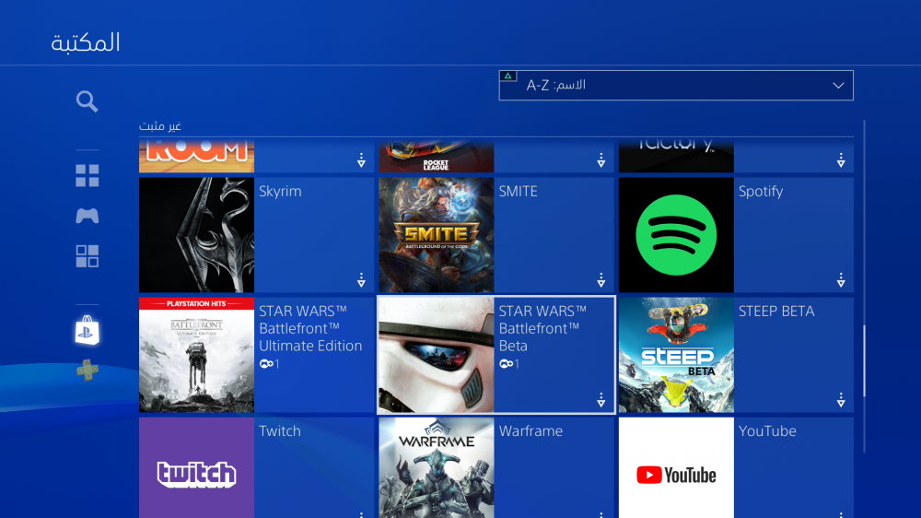
Task: Player count icon on Battlefront Beta
Action: (x=506, y=364)
